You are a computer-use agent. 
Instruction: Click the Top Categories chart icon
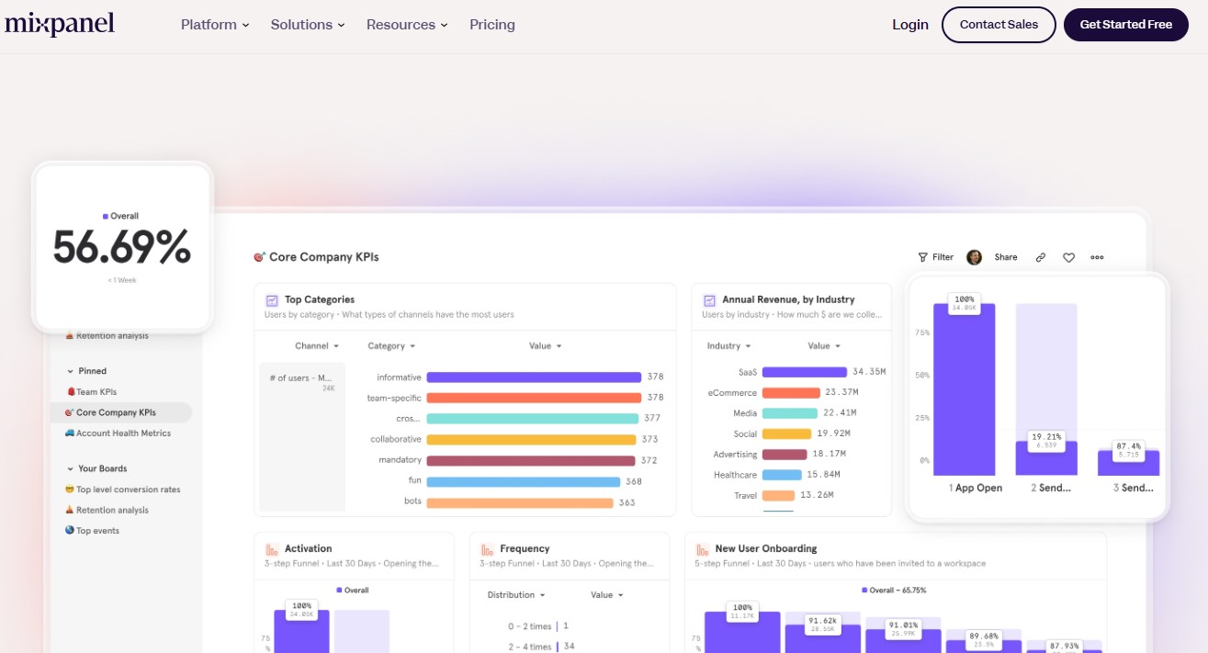(272, 300)
